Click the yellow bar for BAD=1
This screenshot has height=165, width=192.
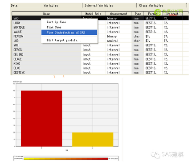point(93,140)
